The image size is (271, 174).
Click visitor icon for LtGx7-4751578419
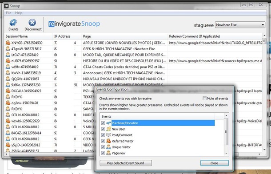point(8,55)
